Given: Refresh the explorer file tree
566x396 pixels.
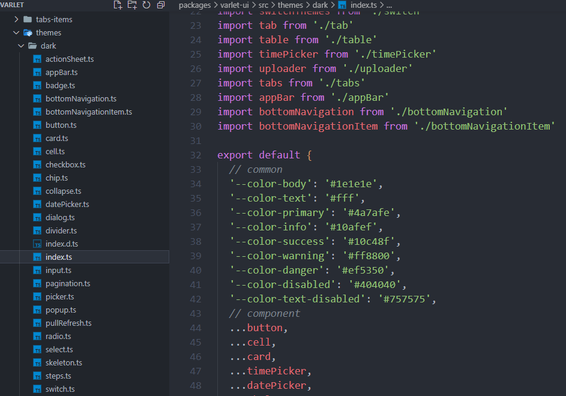Looking at the screenshot, I should 146,5.
